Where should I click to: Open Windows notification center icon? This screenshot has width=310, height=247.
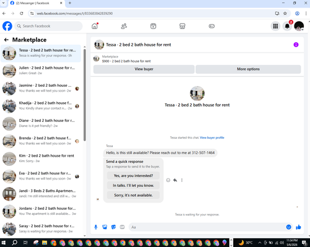click(x=304, y=243)
